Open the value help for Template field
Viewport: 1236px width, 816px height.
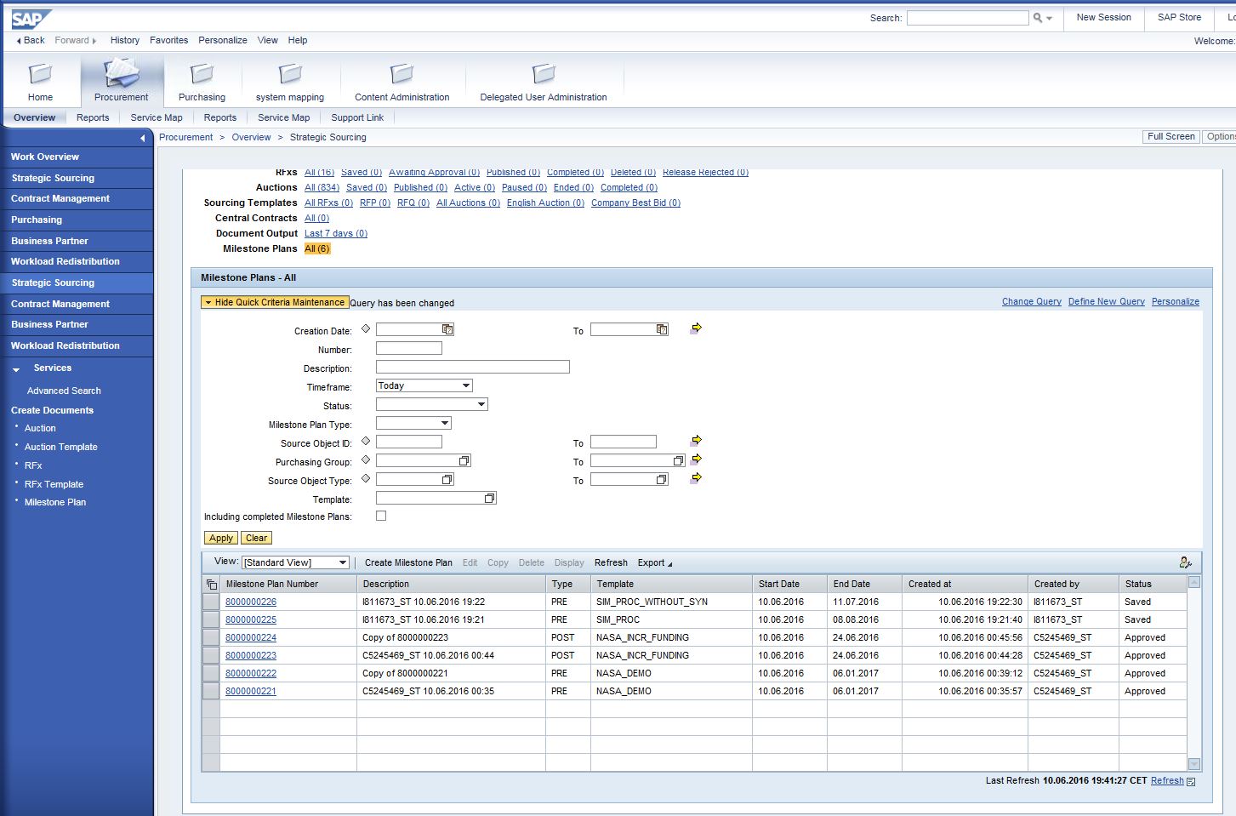click(x=489, y=497)
